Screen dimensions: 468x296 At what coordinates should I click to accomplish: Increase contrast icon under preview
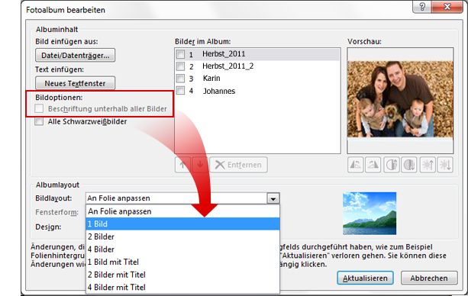392,165
